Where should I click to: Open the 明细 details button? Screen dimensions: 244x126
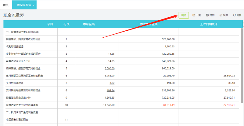click(x=184, y=15)
